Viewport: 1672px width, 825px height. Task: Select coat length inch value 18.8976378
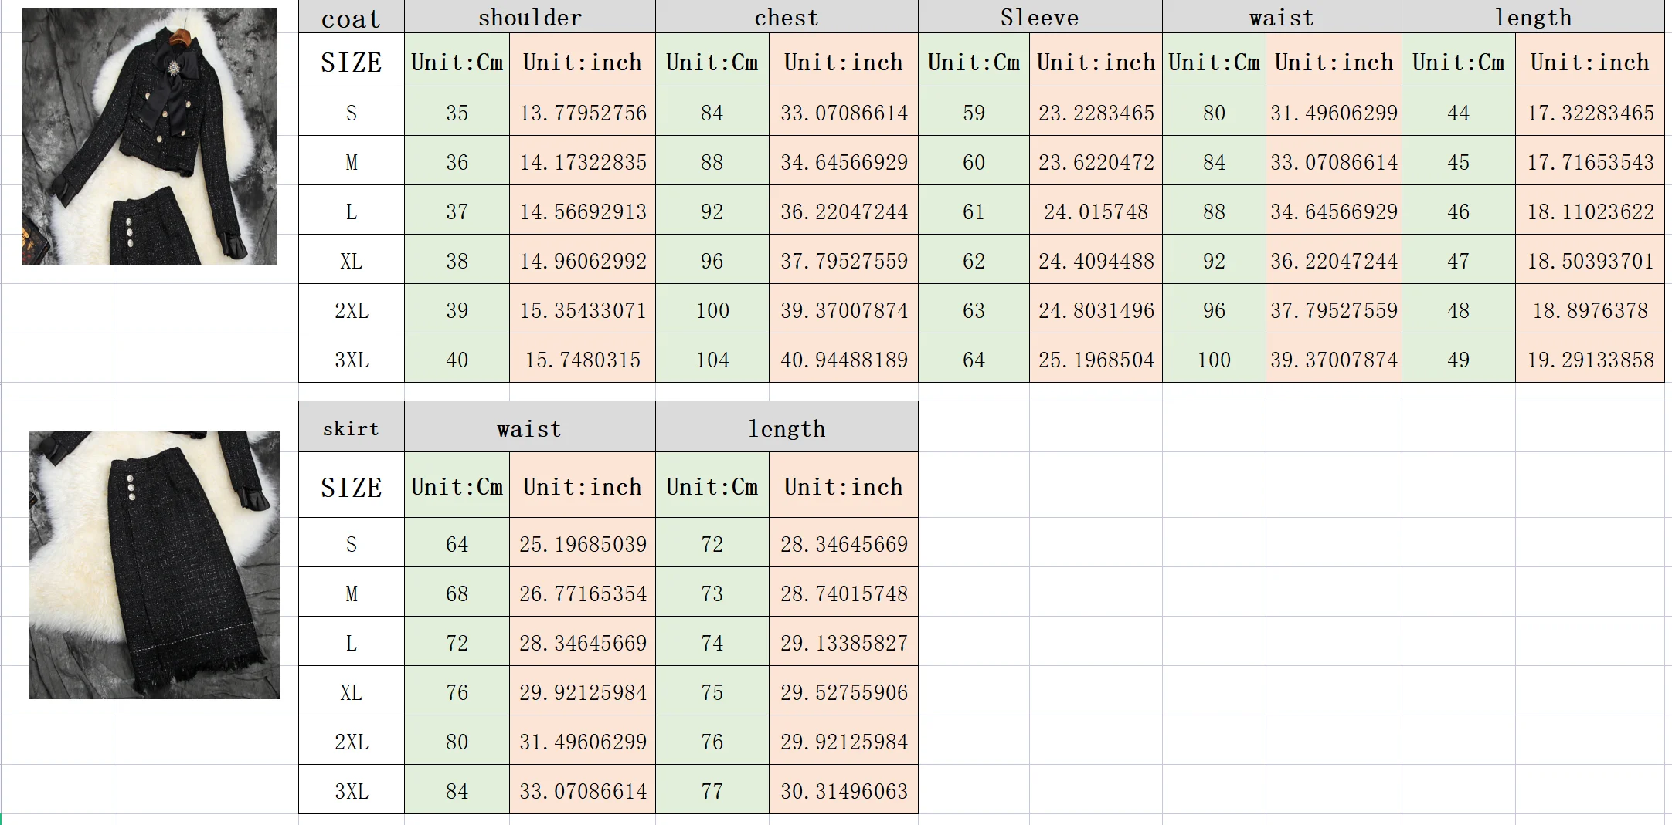pos(1590,309)
